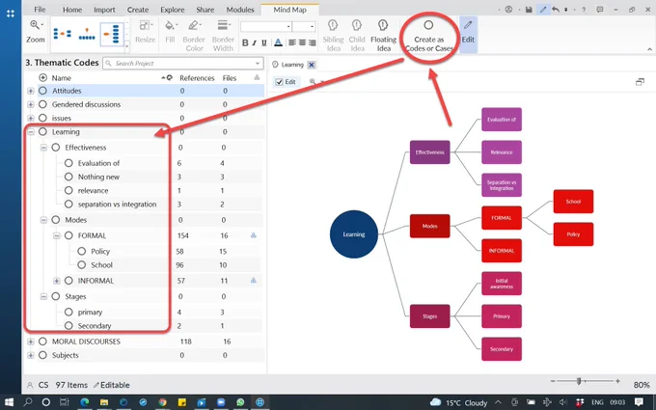This screenshot has width=656, height=410.
Task: Switch to the Home ribbon tab
Action: coord(72,10)
